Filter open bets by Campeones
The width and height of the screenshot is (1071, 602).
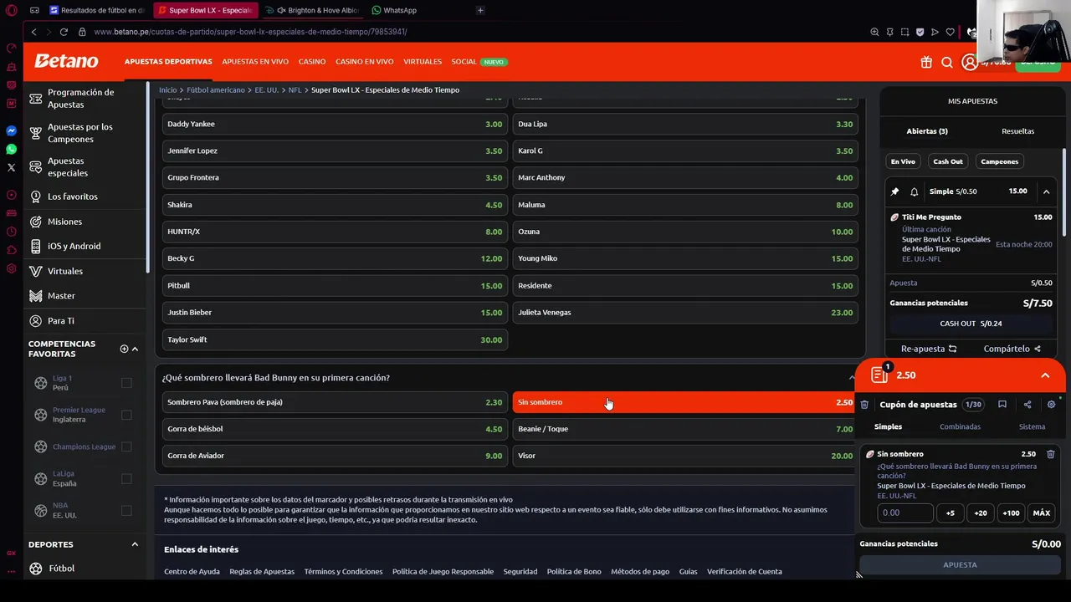999,161
